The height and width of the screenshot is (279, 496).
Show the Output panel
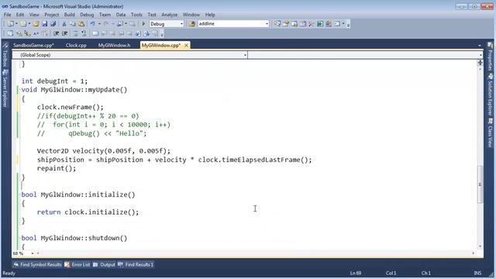pos(104,264)
